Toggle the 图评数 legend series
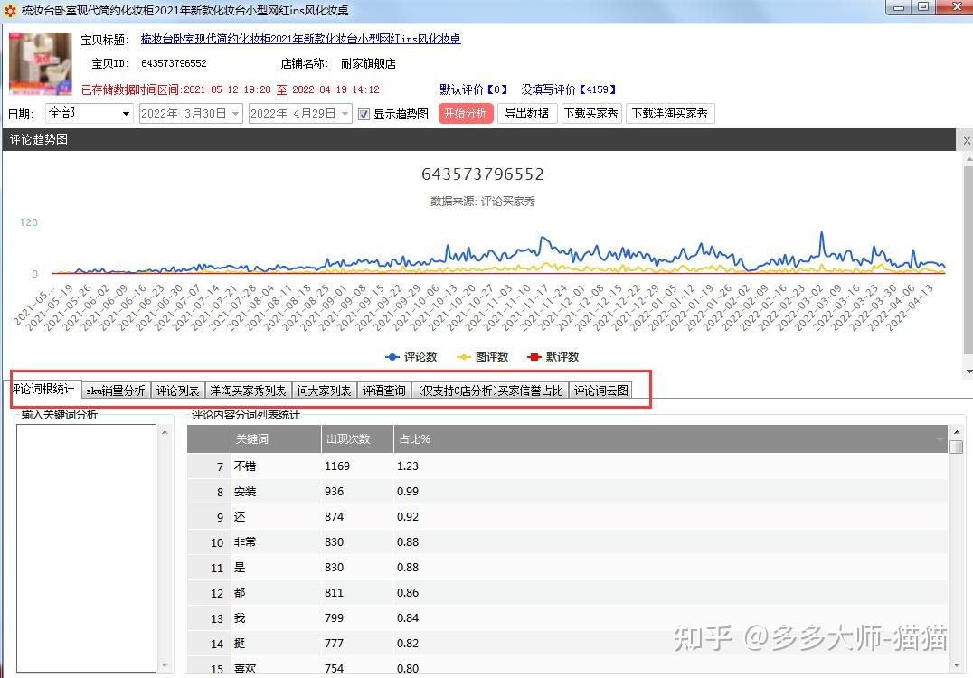Screen dimensions: 973x678 [482, 357]
